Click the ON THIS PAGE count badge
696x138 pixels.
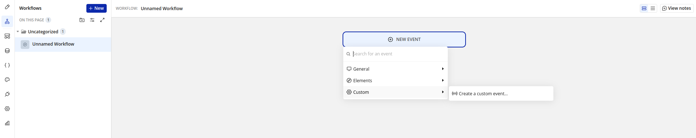[x=48, y=20]
